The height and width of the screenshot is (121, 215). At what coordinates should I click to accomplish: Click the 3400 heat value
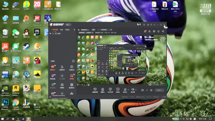(x=114, y=33)
